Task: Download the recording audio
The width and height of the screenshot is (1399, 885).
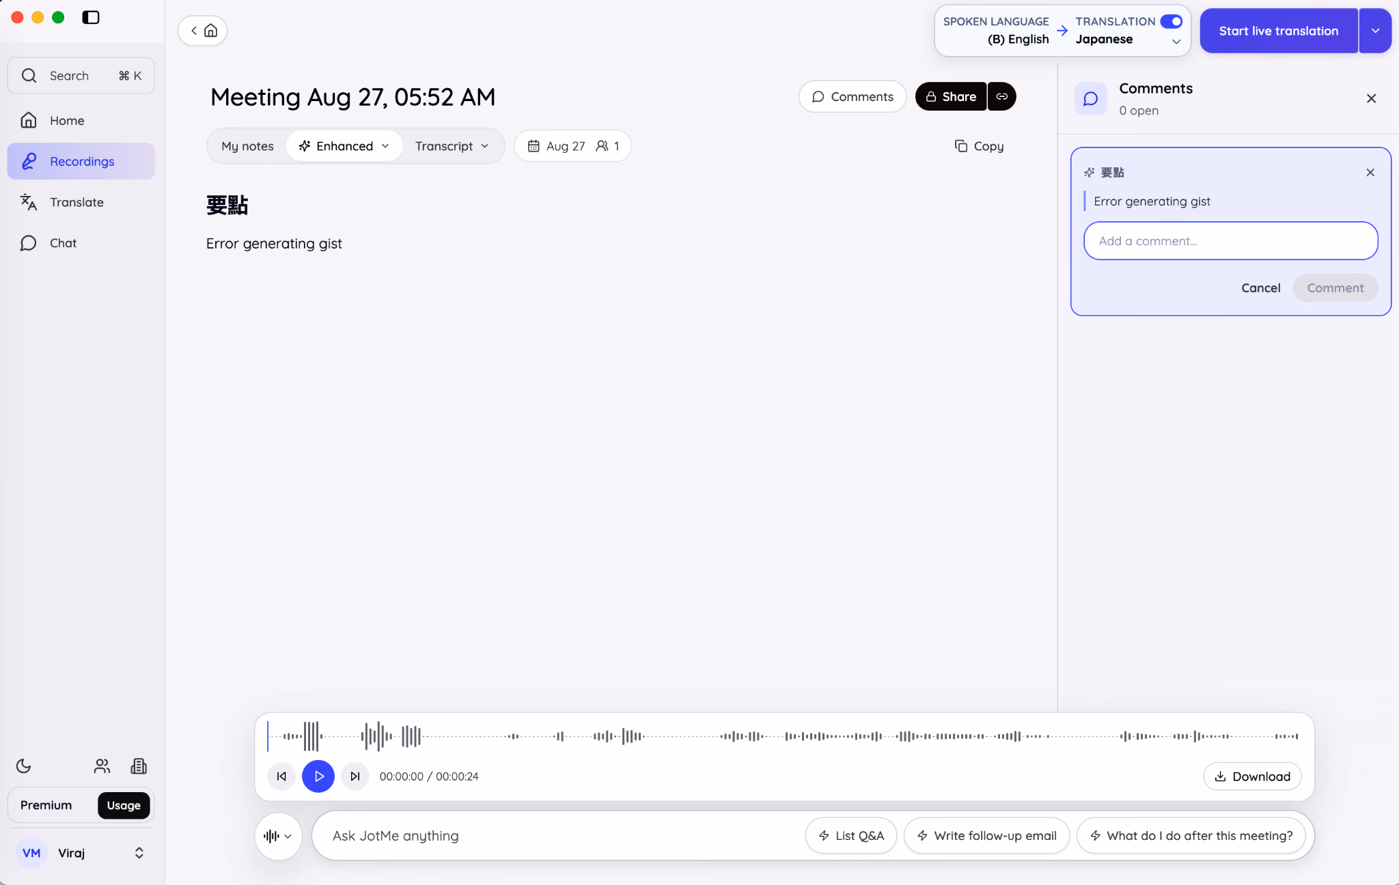Action: pos(1252,776)
